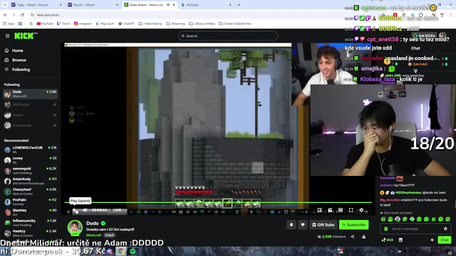Open recommended channel Classybeef

tap(31, 191)
